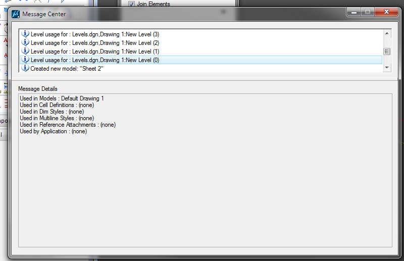This screenshot has width=404, height=261.
Task: Click info icon of New Level (1) message
Action: point(25,51)
